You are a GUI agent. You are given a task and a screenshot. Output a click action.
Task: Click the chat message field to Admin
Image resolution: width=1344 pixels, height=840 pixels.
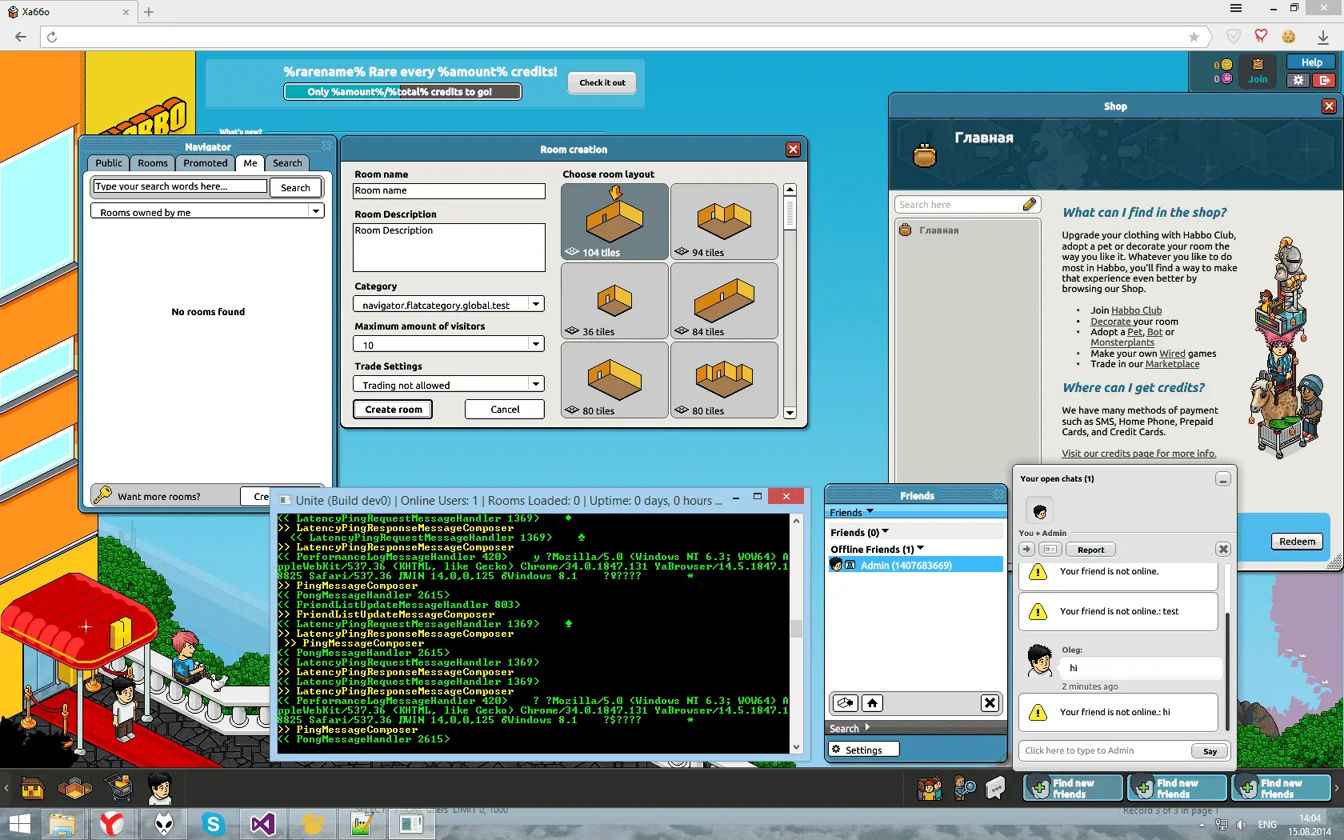click(x=1105, y=750)
